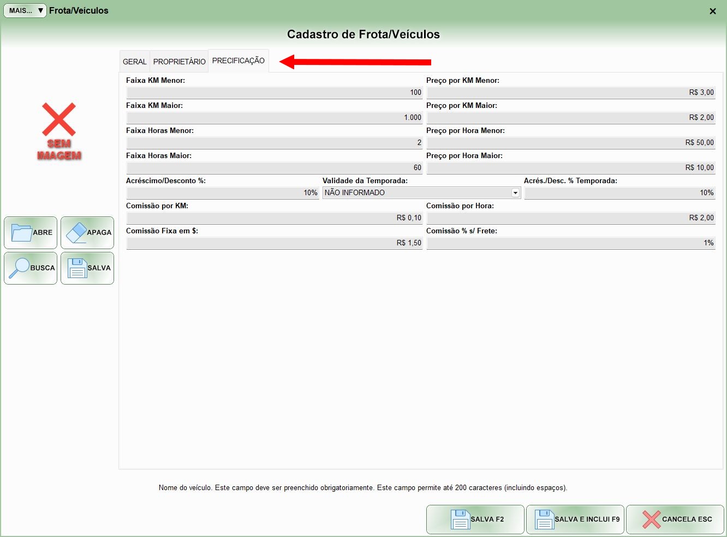
Task: Click the ABRE folder icon button
Action: [31, 233]
